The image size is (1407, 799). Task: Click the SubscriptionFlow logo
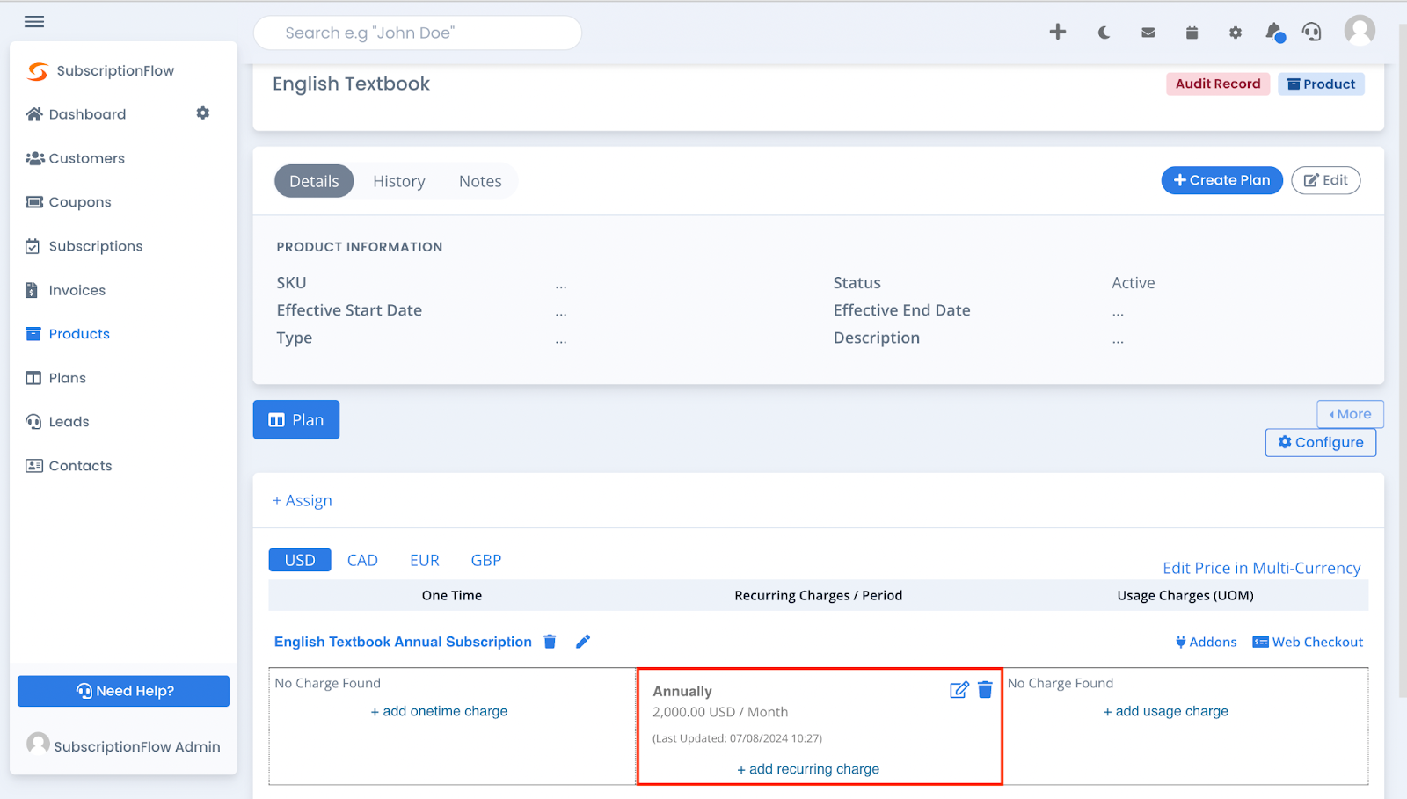click(x=100, y=70)
